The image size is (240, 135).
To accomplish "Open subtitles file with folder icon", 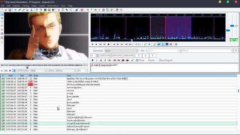I will 6,10.
